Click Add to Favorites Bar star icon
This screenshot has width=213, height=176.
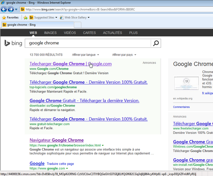point(26,17)
